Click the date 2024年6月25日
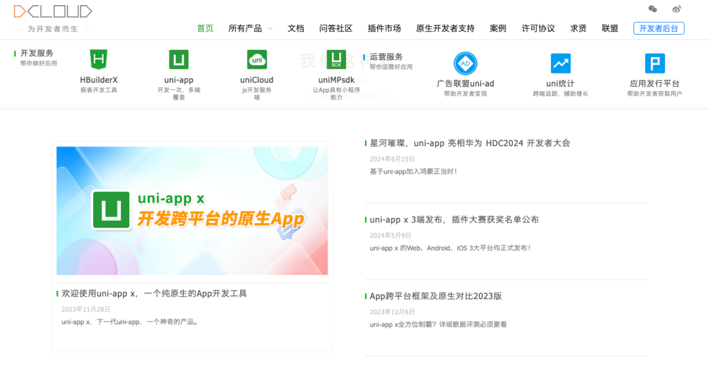The image size is (709, 374). point(392,159)
